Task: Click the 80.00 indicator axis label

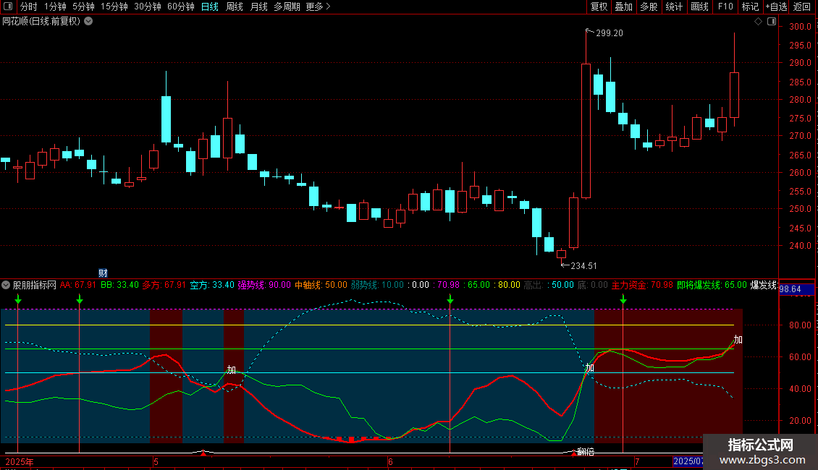Action: coord(800,325)
